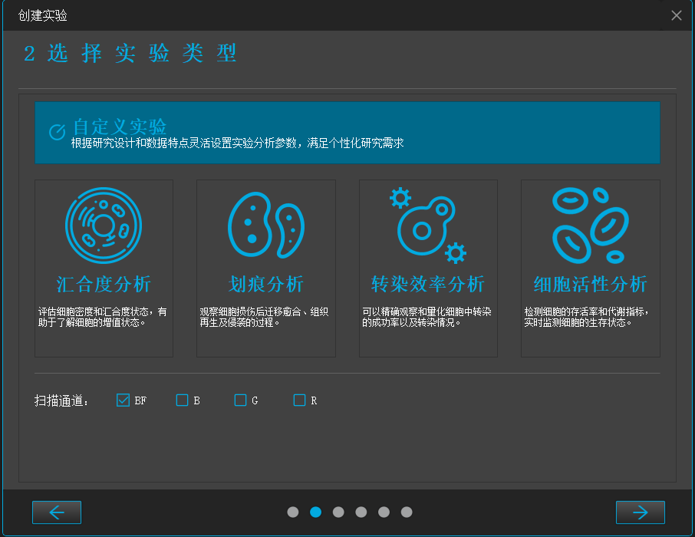Image resolution: width=695 pixels, height=537 pixels.
Task: Click the 细胞活性分析 title text
Action: click(590, 285)
